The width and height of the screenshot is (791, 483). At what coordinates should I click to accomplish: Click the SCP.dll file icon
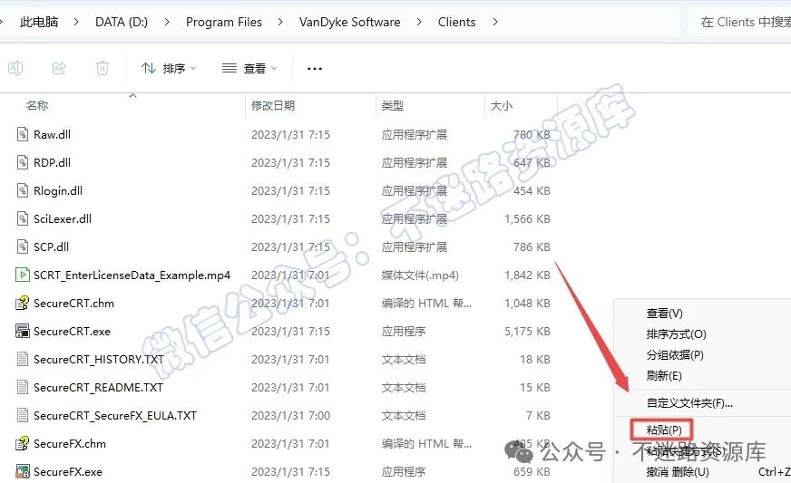22,246
